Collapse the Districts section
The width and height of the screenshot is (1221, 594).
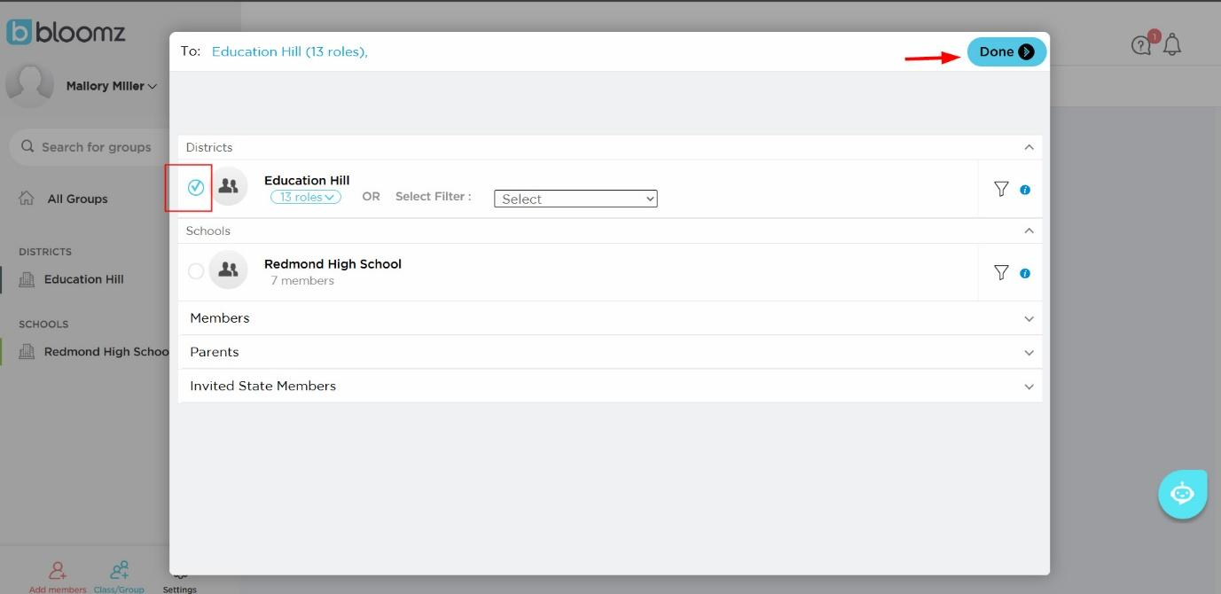pos(1029,147)
